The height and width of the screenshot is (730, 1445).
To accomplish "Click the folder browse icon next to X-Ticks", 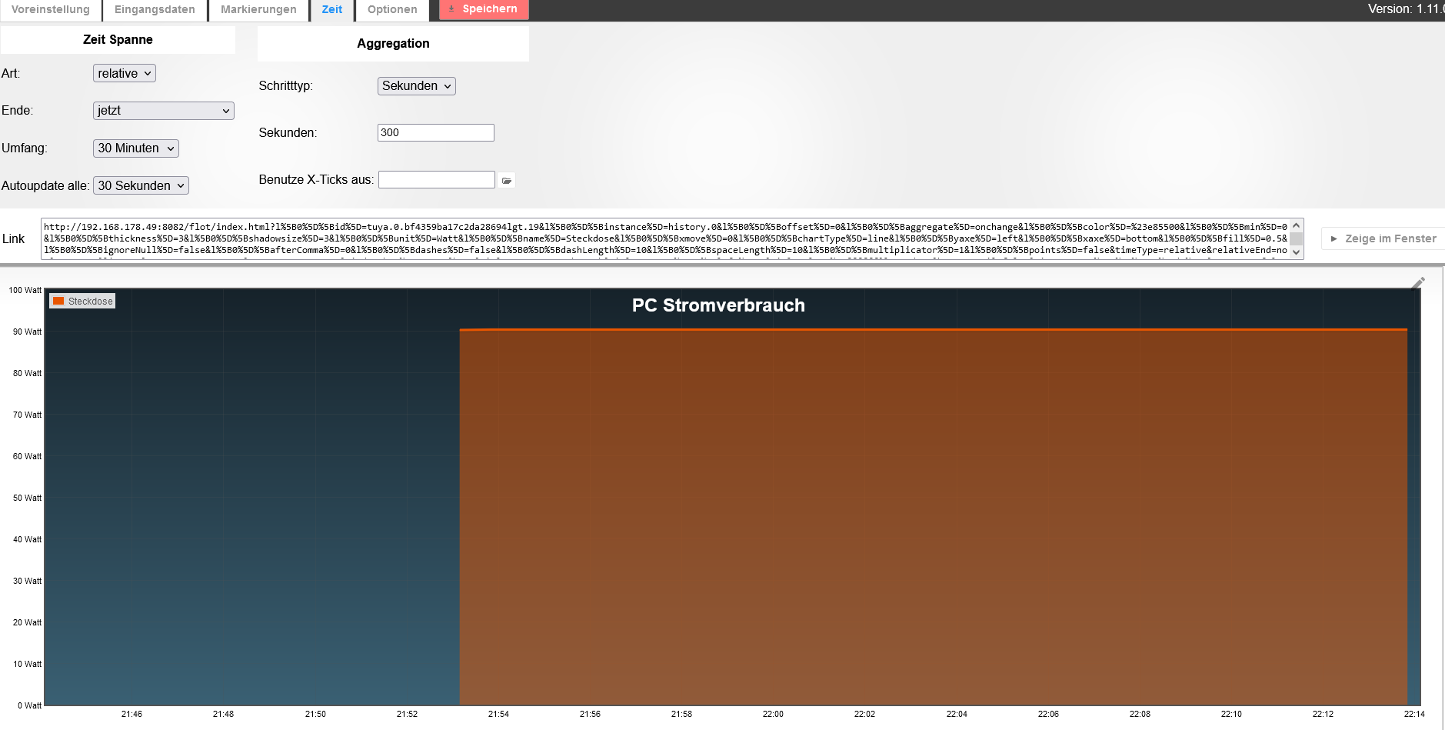I will click(507, 181).
